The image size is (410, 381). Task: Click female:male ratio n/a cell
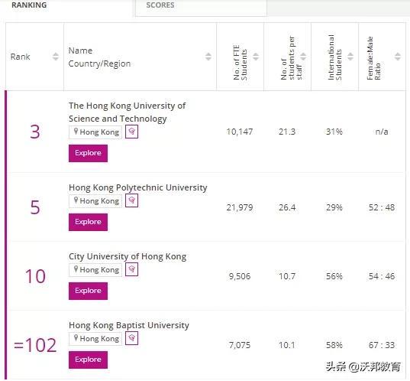click(x=382, y=132)
